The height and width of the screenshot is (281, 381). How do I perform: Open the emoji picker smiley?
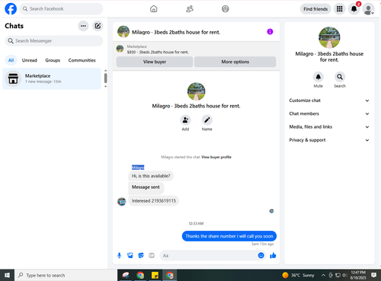pos(261,255)
